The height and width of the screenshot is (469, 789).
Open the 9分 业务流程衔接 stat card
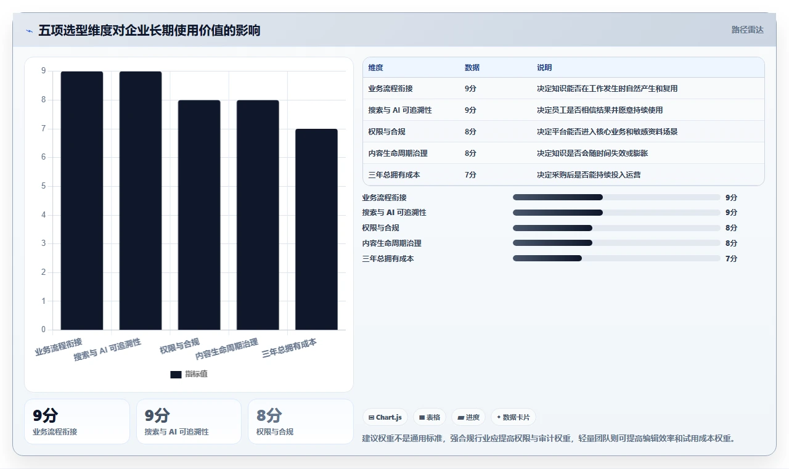click(77, 422)
